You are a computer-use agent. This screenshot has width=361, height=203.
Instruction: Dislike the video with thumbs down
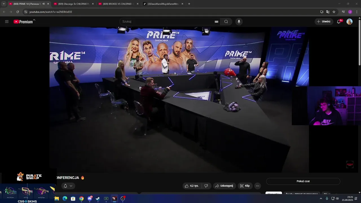(x=206, y=186)
